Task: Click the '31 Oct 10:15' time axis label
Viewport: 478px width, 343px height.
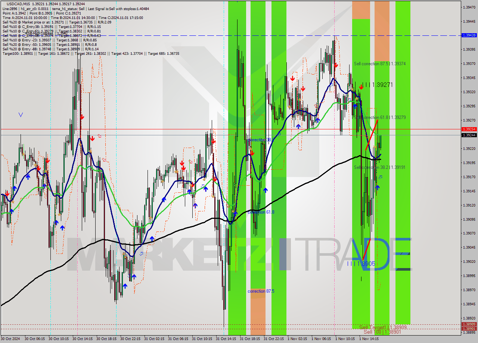Action: pyautogui.click(x=202, y=339)
